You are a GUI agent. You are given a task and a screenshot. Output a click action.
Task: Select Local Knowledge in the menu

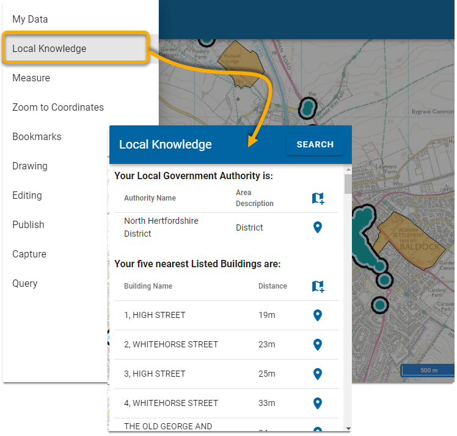49,49
